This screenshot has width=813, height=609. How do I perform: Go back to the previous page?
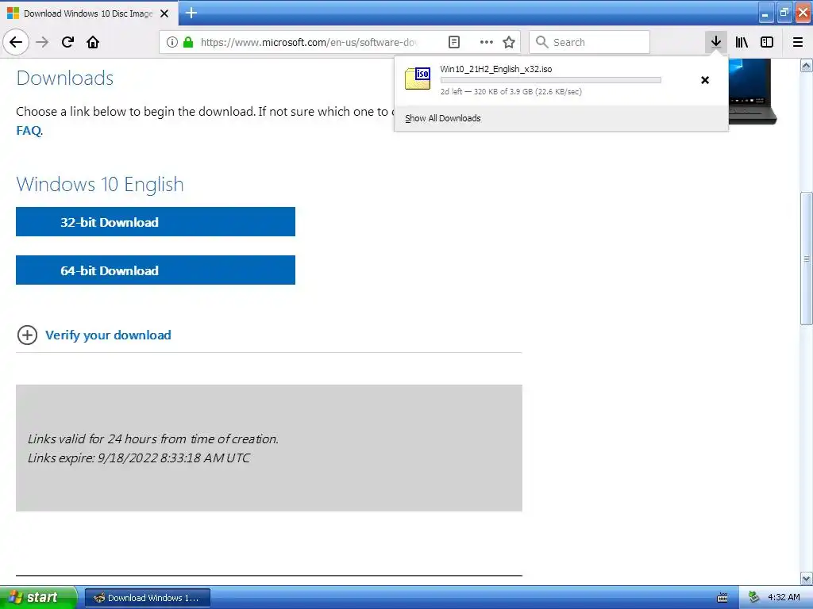tap(16, 42)
